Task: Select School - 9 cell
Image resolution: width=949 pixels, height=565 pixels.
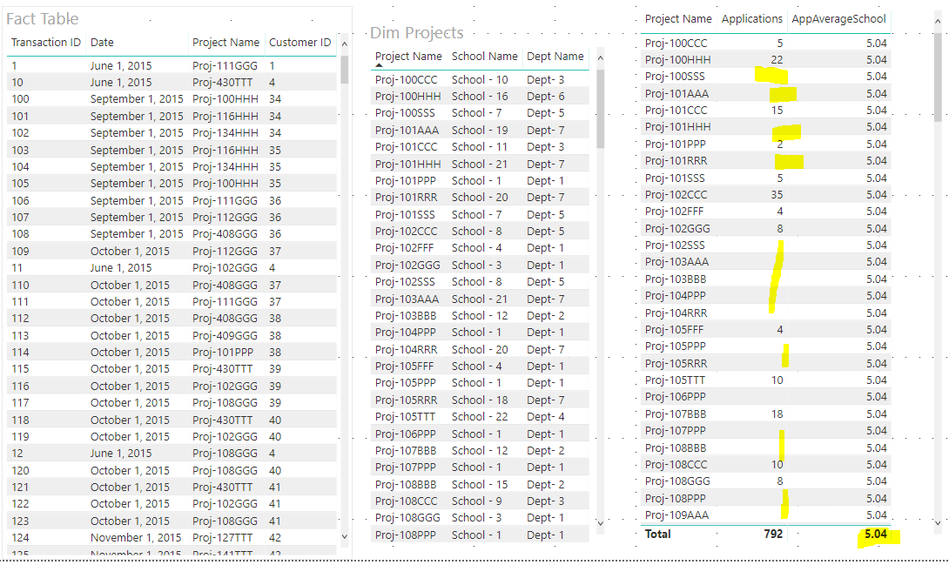Action: click(x=476, y=501)
